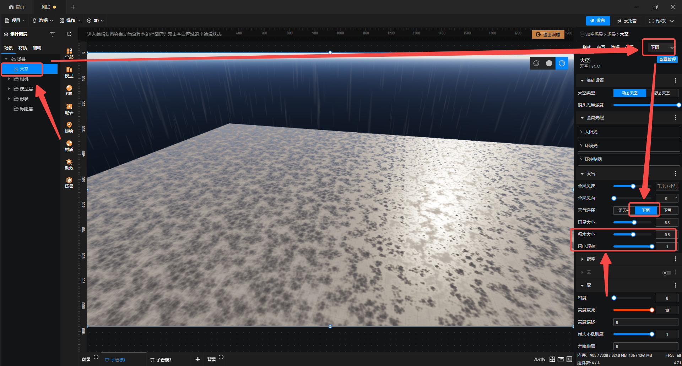
Task: Add a new sub-panel with plus icon
Action: pos(198,359)
